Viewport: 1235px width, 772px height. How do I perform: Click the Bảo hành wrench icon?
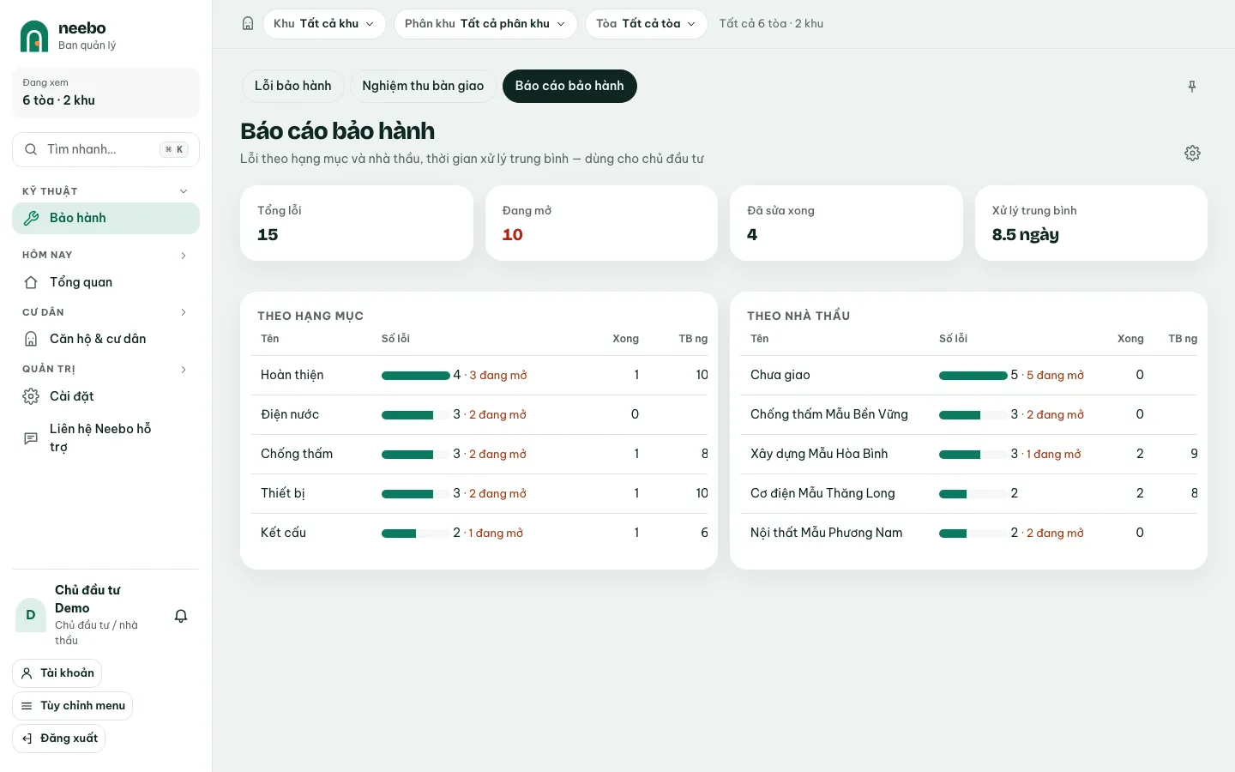pos(31,218)
